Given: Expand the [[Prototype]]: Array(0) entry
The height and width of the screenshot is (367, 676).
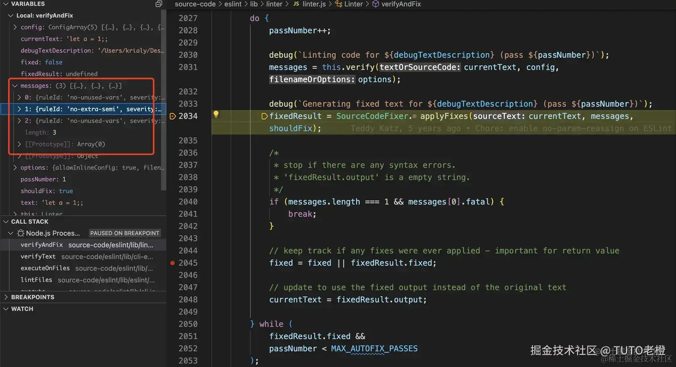Looking at the screenshot, I should (19, 144).
